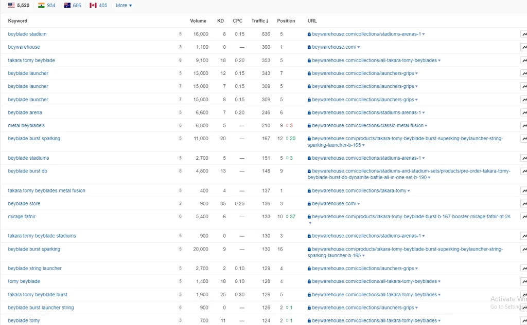The height and width of the screenshot is (325, 527).
Task: Sort by the Keyword column header
Action: [17, 21]
